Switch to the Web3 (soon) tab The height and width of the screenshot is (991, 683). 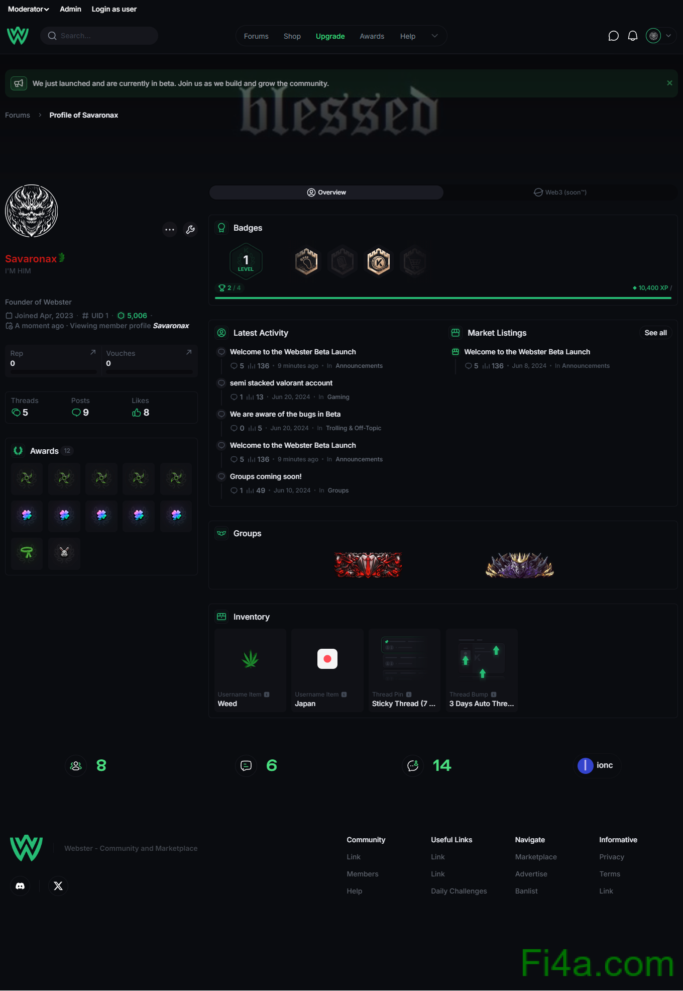(560, 192)
